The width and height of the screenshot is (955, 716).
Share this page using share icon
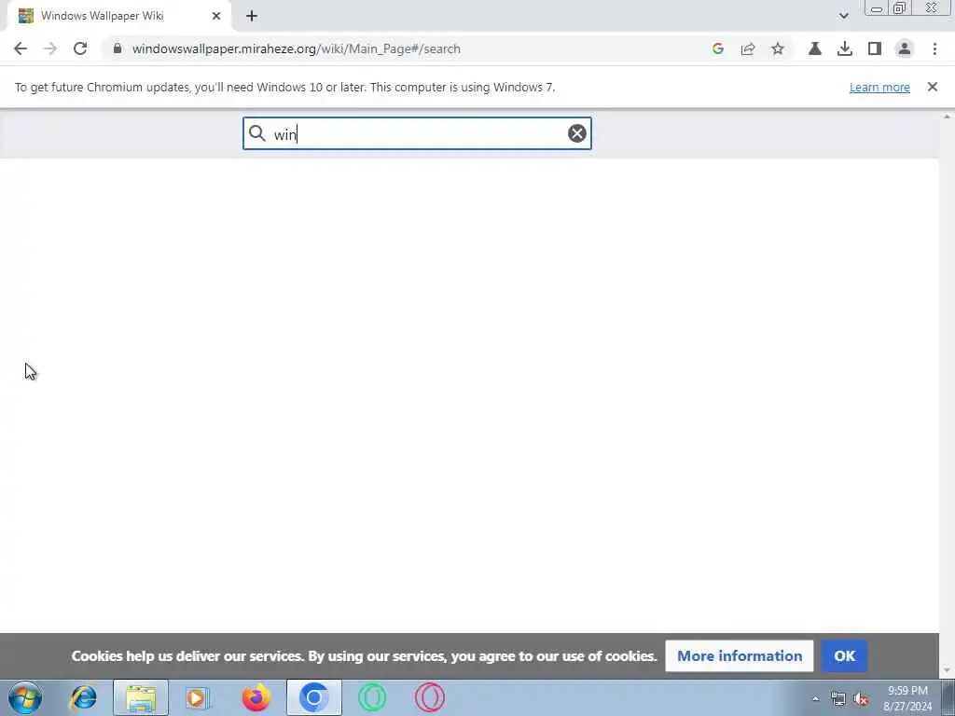[x=748, y=48]
